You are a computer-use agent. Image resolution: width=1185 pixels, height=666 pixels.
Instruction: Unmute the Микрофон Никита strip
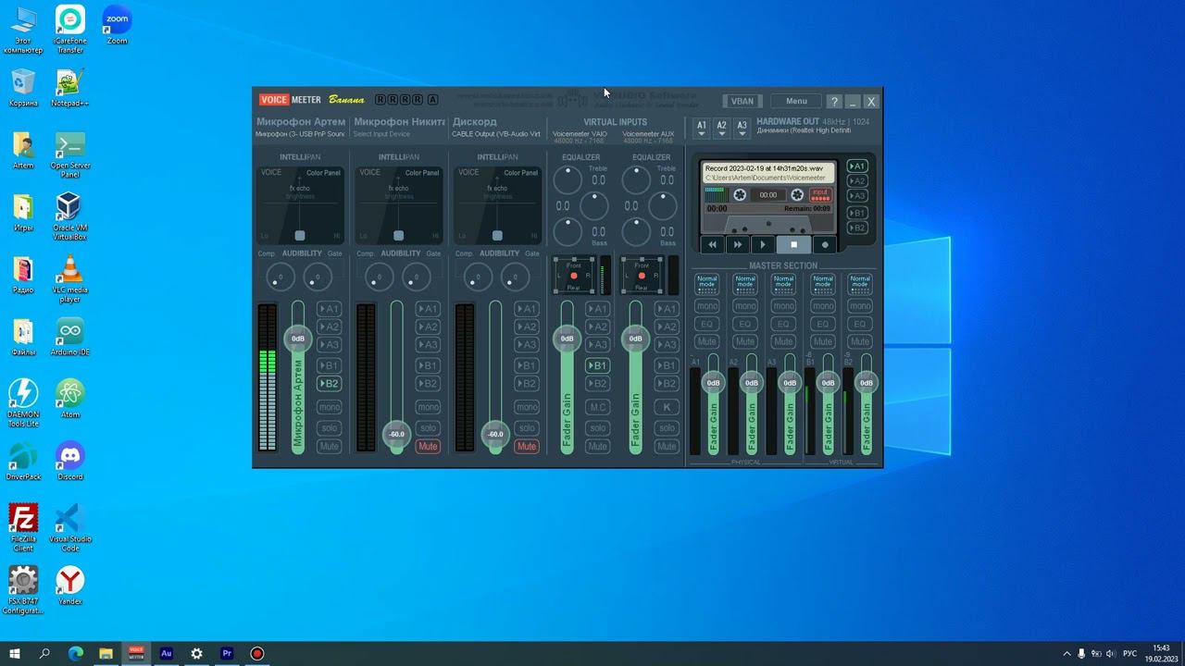coord(428,446)
